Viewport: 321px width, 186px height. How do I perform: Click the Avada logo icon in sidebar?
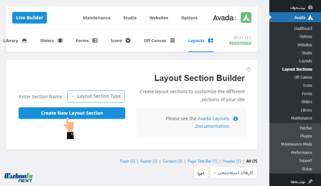(310, 17)
